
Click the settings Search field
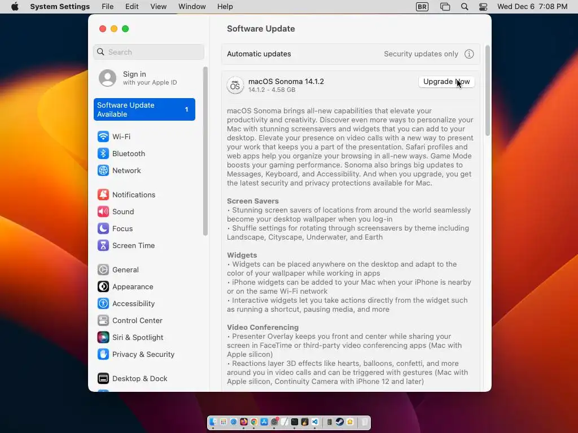[x=148, y=52]
